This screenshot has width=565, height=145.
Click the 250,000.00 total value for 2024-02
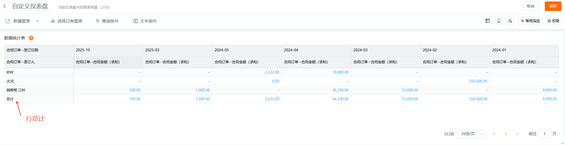point(478,99)
